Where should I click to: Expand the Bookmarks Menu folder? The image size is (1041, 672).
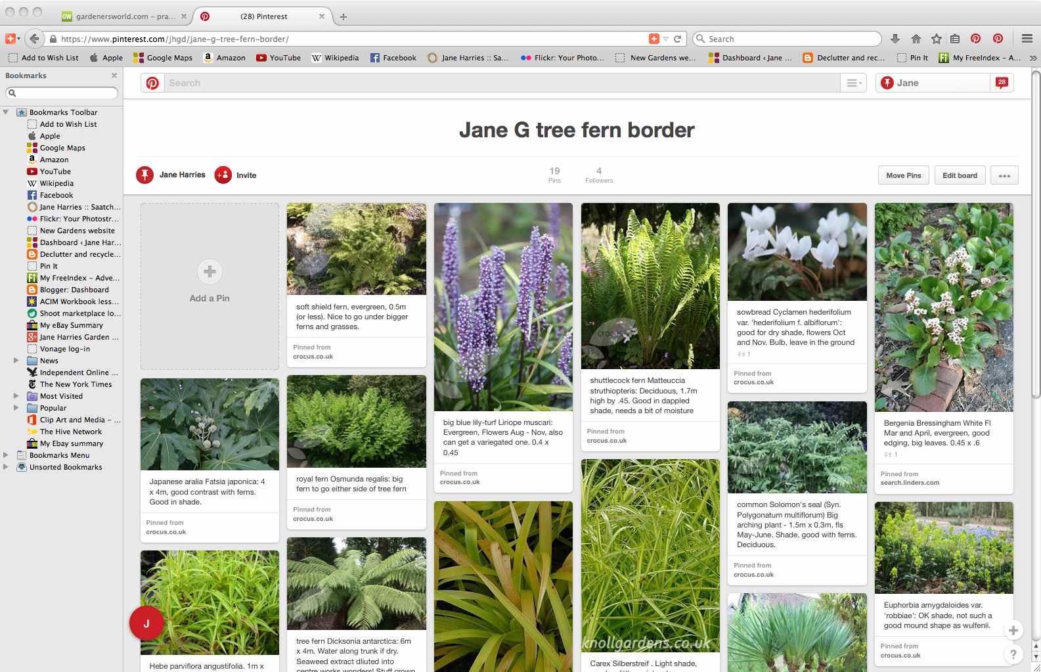pos(6,455)
